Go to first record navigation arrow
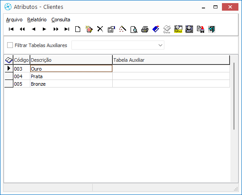Viewport: 242px width, 195px height. 11,29
